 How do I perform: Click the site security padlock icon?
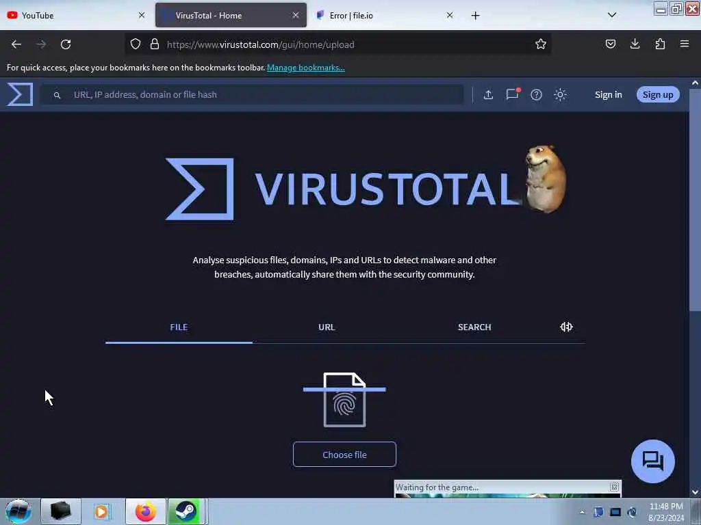tap(155, 44)
